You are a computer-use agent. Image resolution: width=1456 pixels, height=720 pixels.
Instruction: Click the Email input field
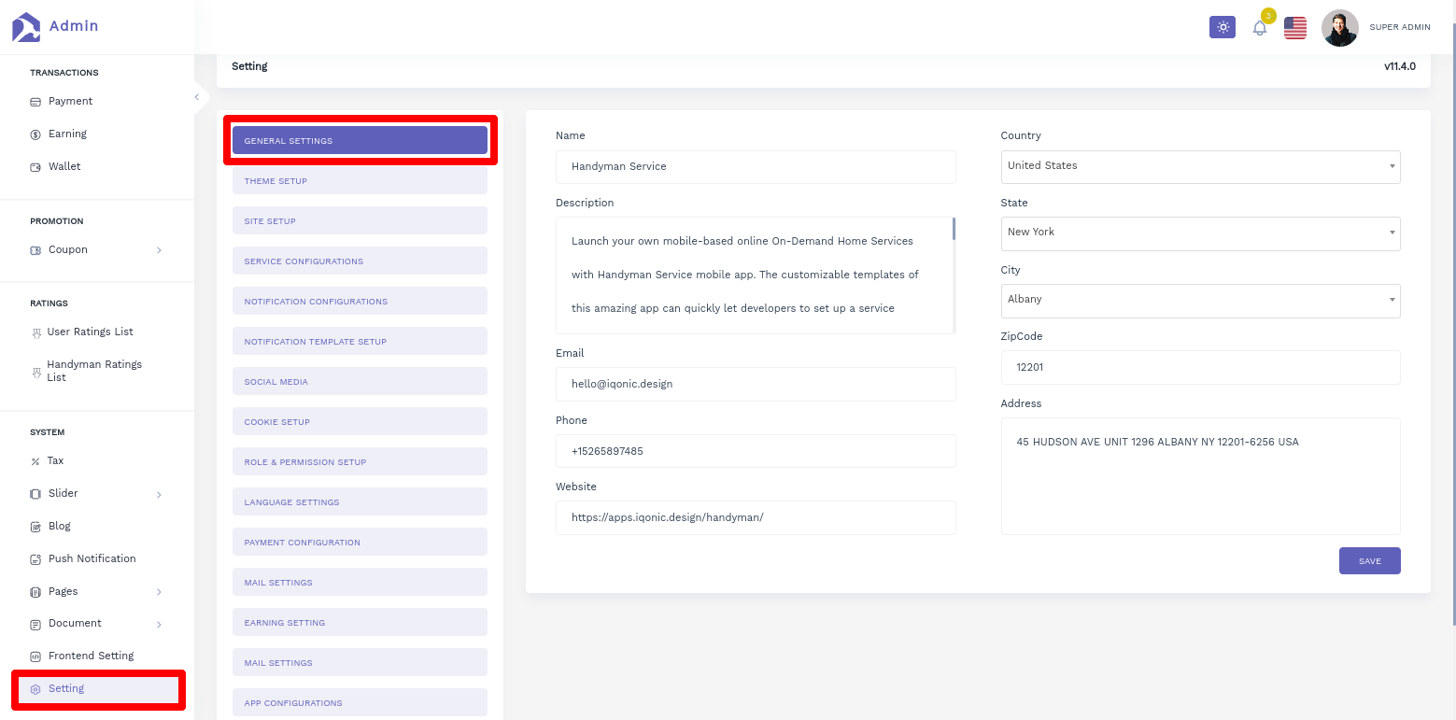click(756, 384)
